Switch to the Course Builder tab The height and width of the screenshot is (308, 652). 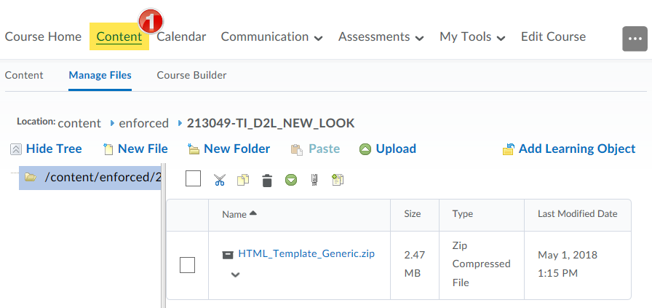click(191, 75)
